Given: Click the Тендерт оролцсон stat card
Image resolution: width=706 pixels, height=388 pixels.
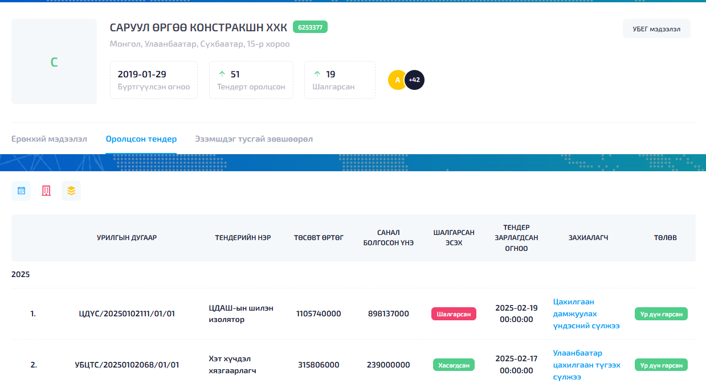Looking at the screenshot, I should coord(251,80).
